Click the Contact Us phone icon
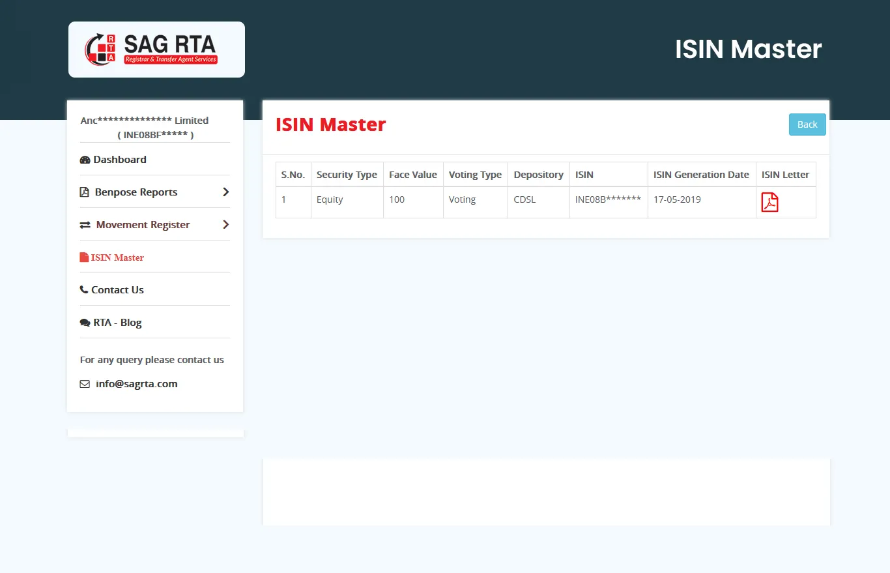890x573 pixels. point(84,290)
